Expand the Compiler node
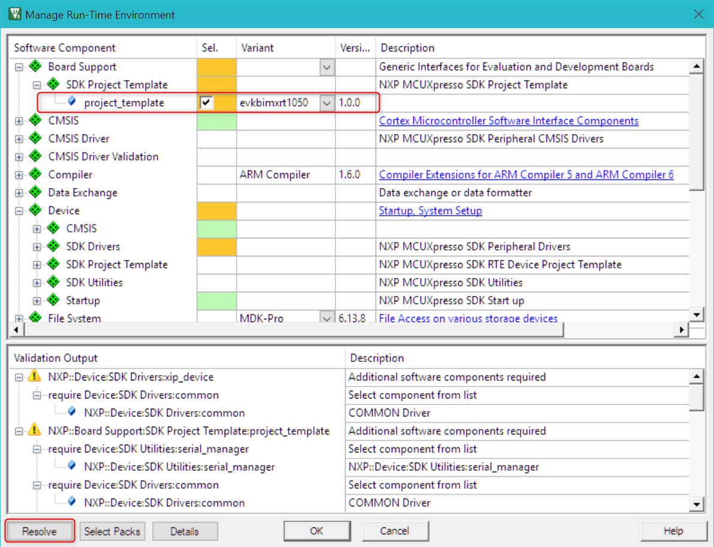This screenshot has height=547, width=714. (19, 175)
